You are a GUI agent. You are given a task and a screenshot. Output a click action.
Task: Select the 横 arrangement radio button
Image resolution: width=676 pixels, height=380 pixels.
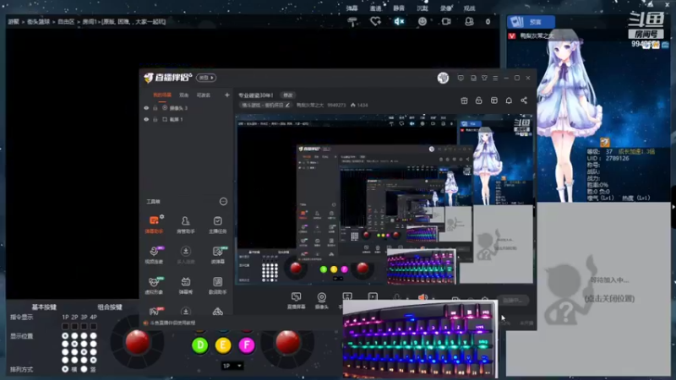65,369
